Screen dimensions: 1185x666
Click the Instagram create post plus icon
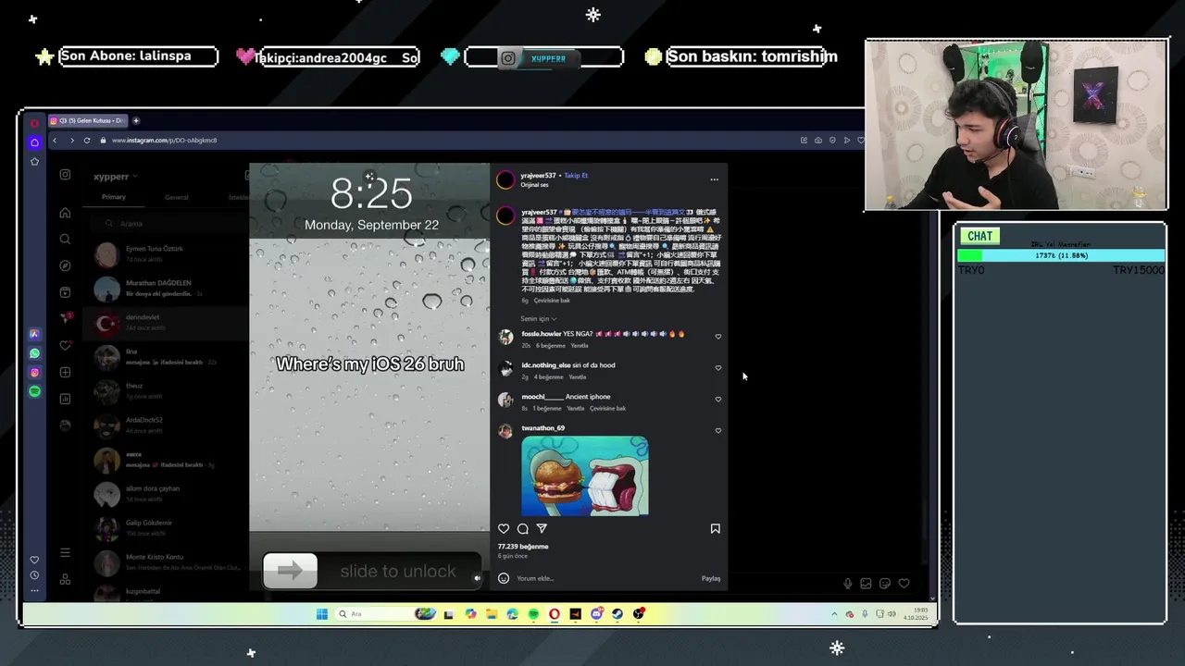(65, 372)
